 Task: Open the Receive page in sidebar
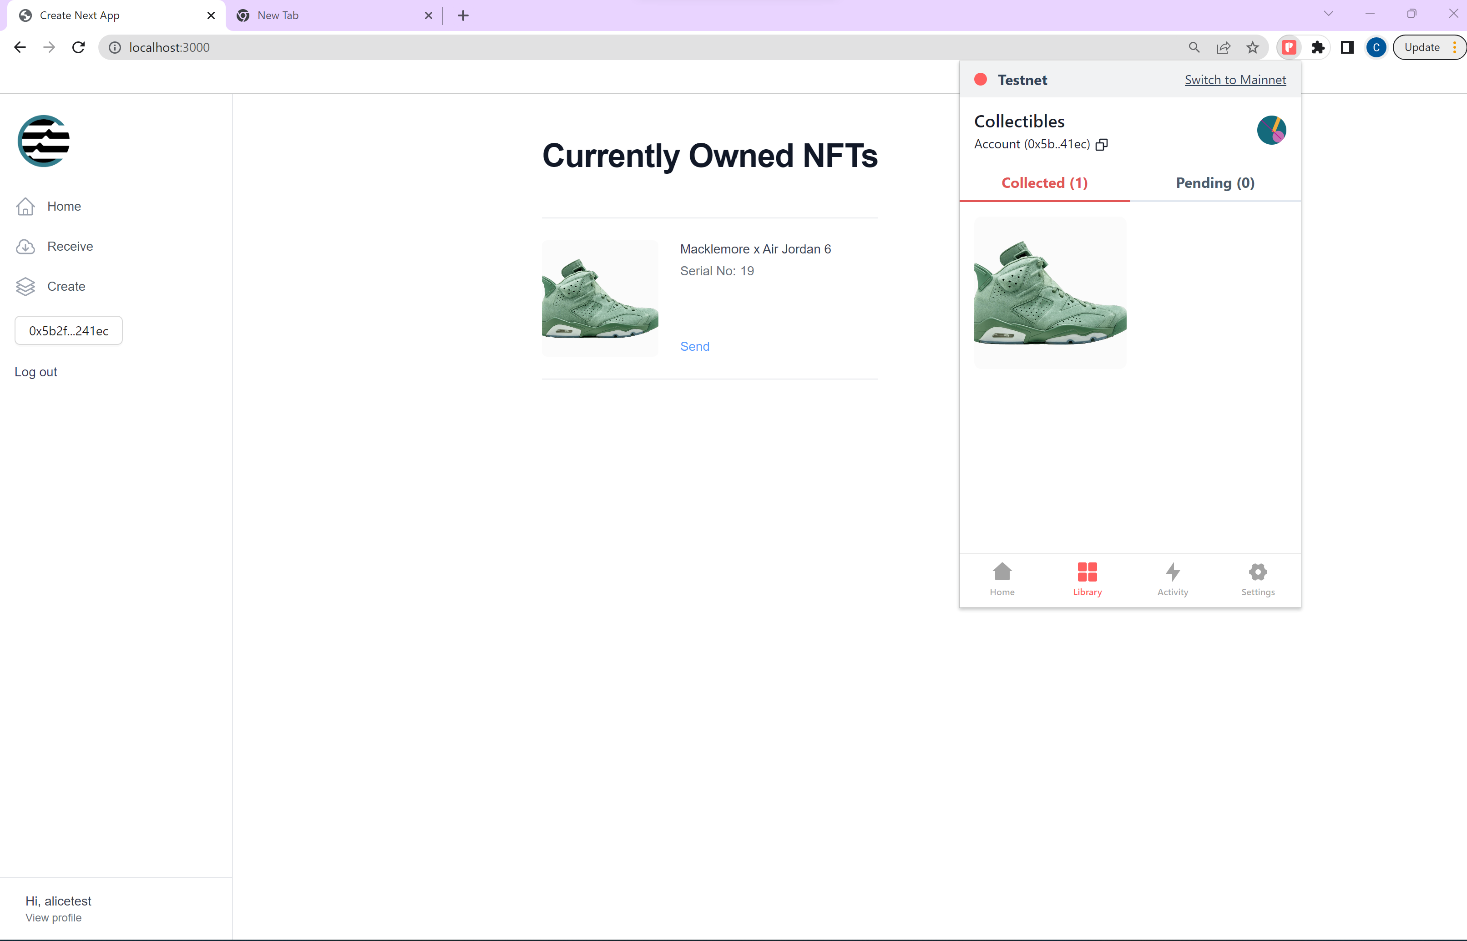click(x=70, y=246)
